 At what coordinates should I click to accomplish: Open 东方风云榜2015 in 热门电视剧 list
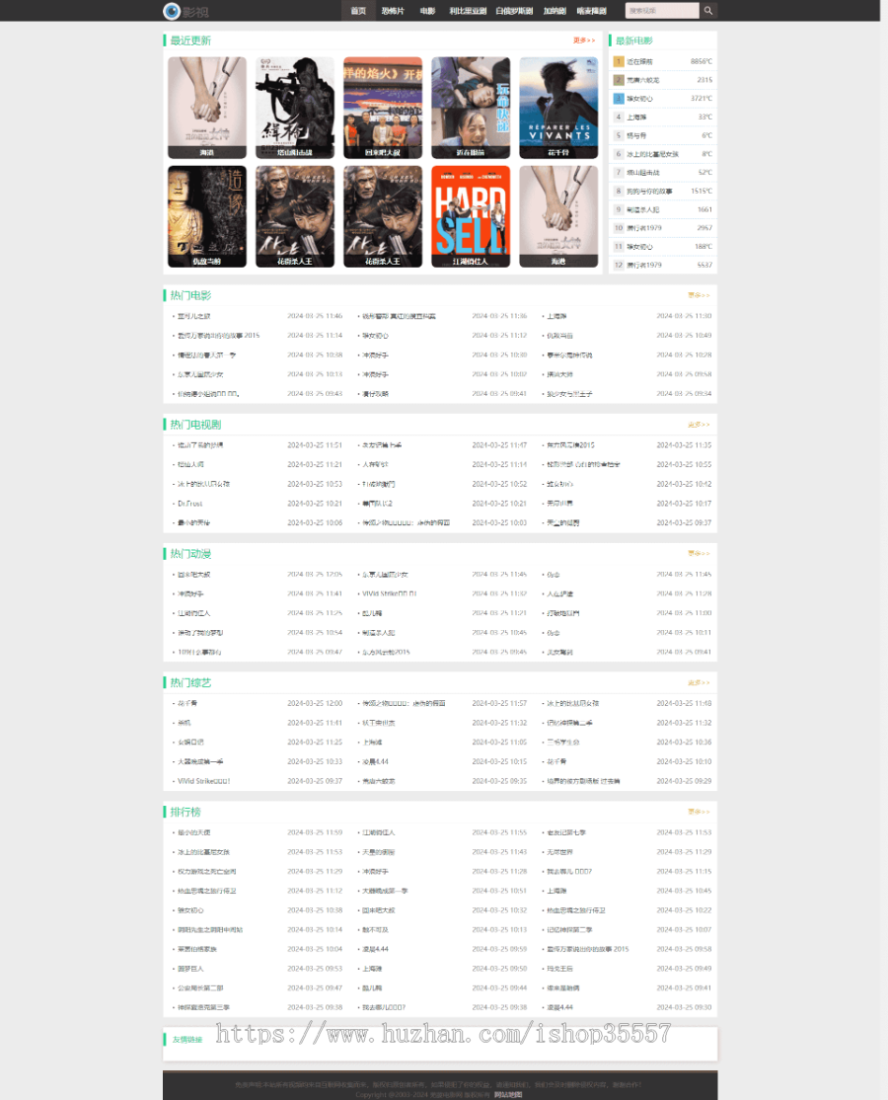pos(570,445)
